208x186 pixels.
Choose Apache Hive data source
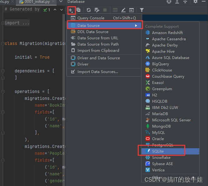tap(171, 51)
